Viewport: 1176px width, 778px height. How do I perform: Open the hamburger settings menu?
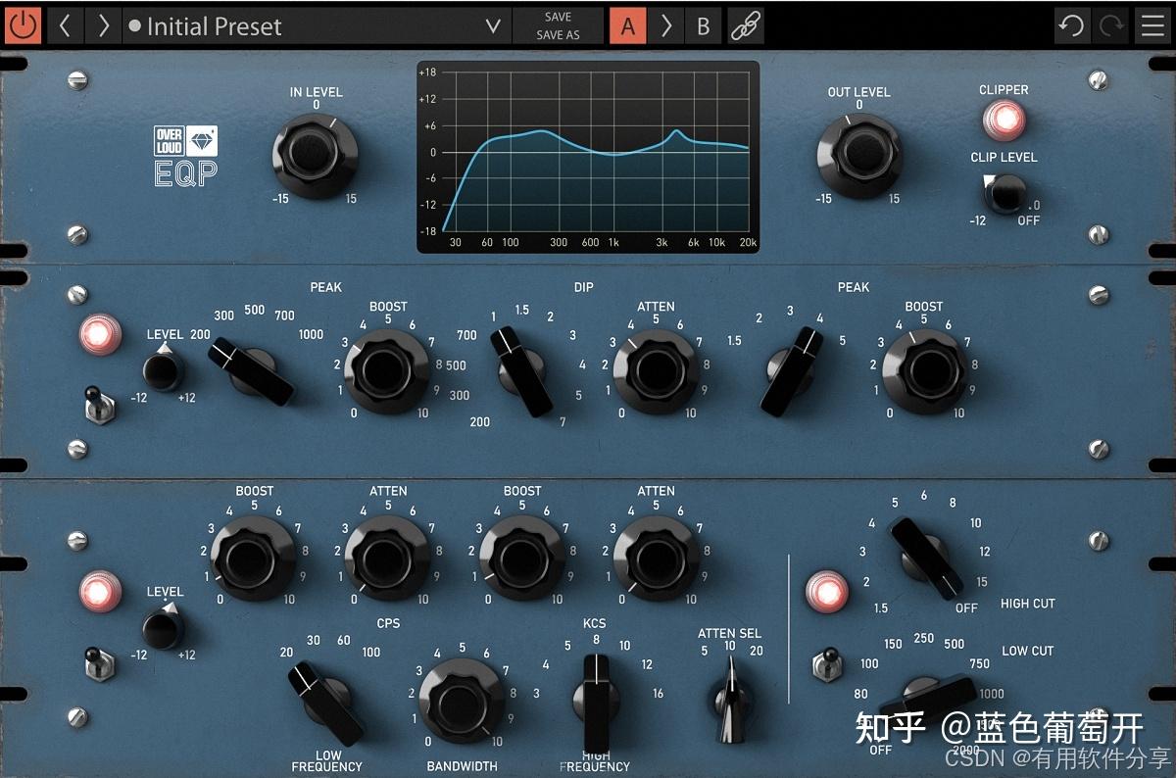(x=1152, y=25)
